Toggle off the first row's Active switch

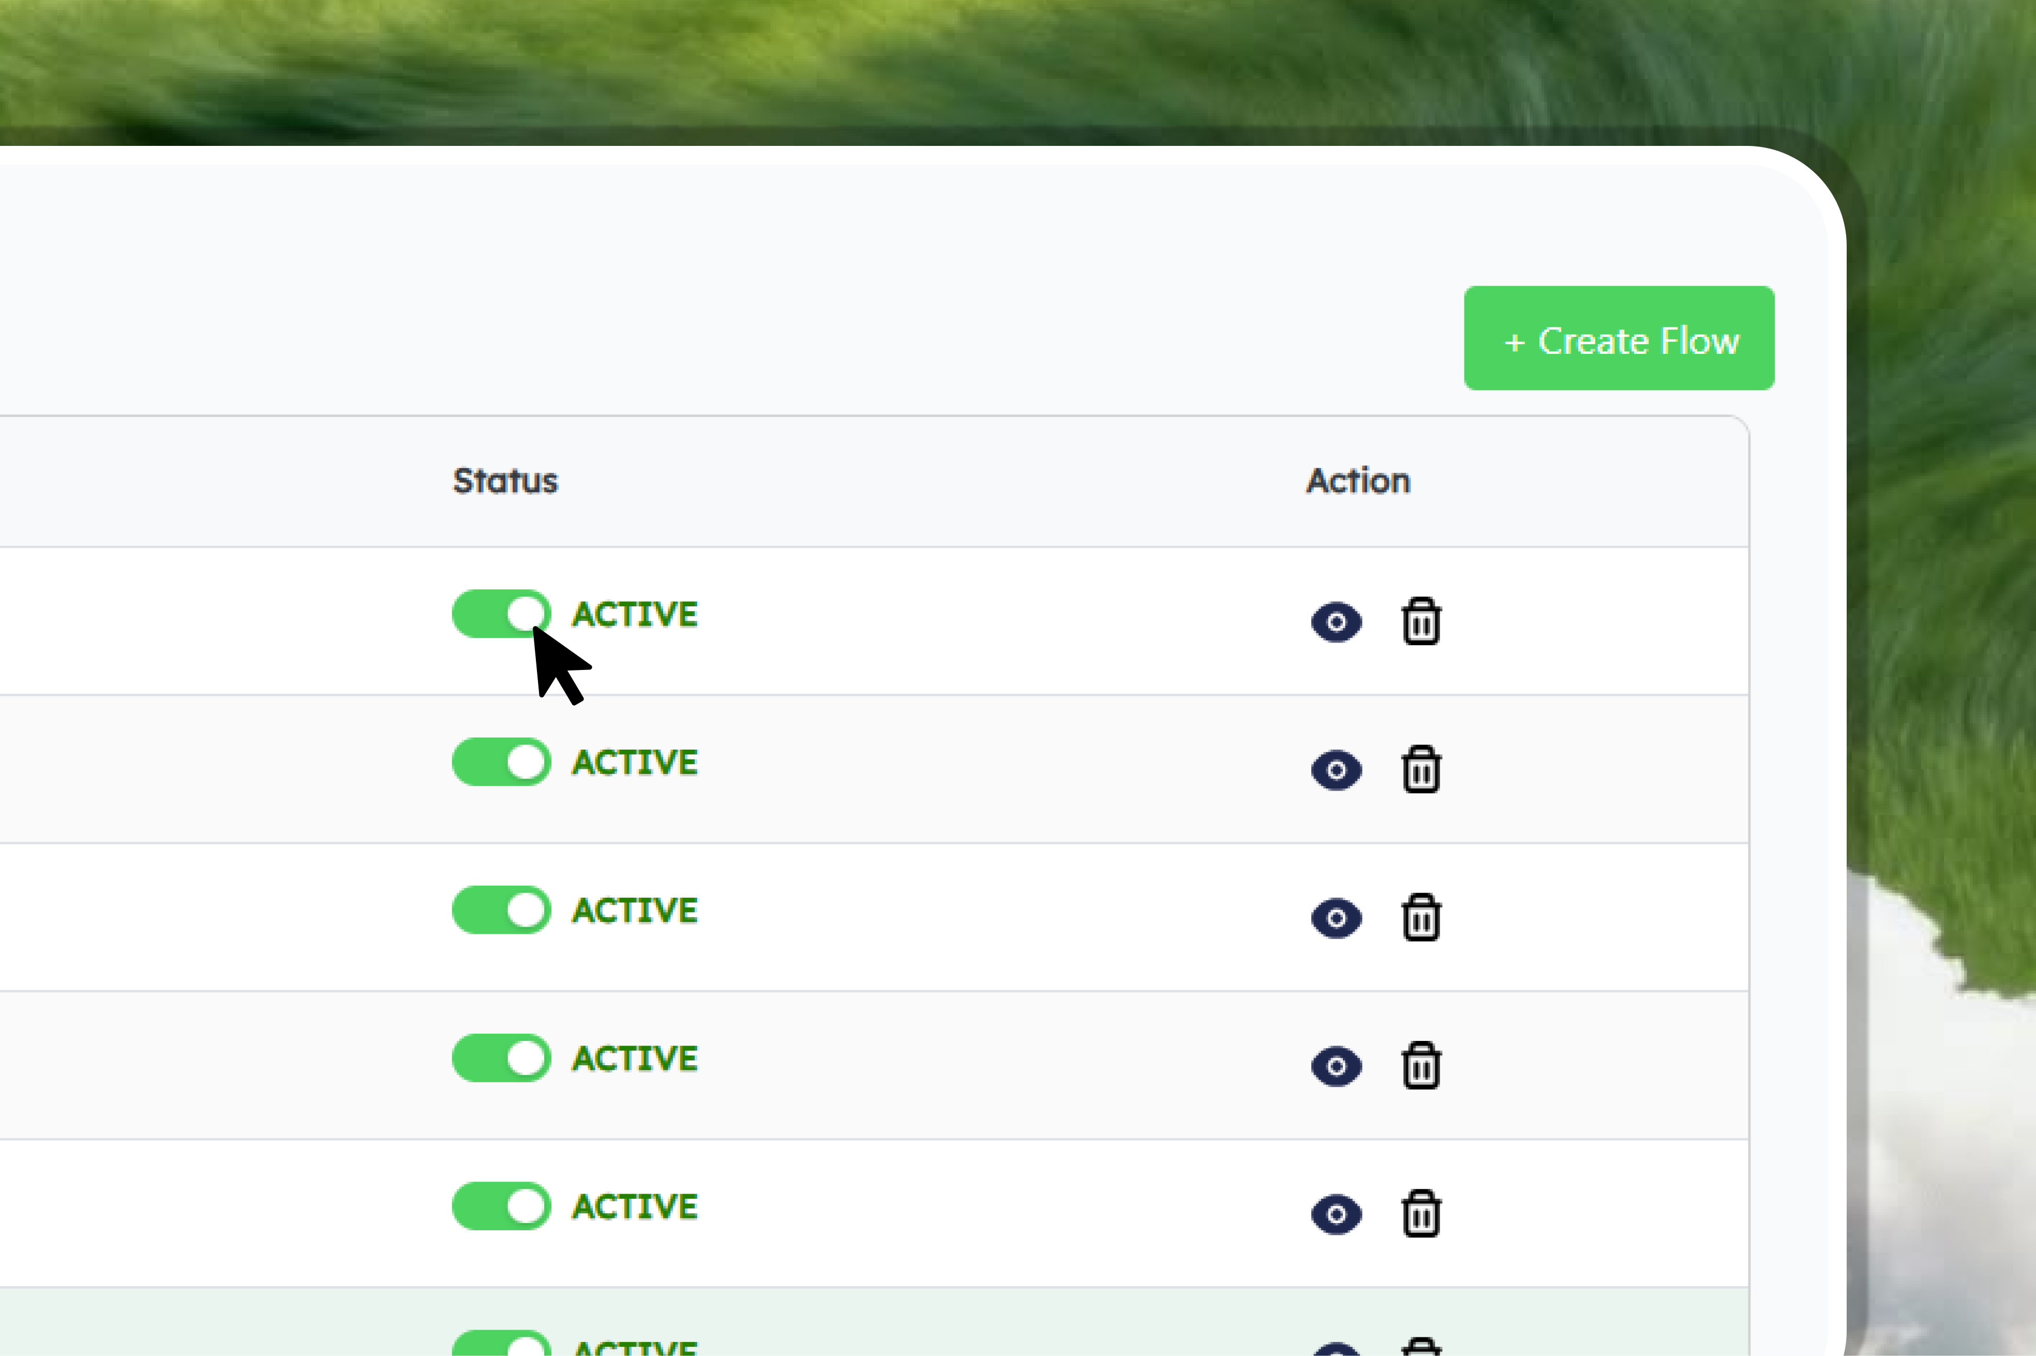coord(501,614)
